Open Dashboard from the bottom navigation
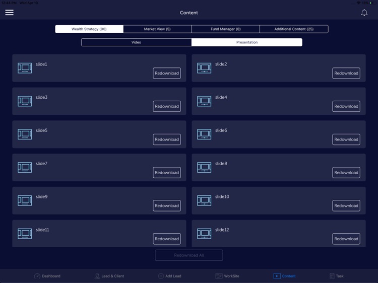Viewport: 378px width, 283px height. coord(47,276)
